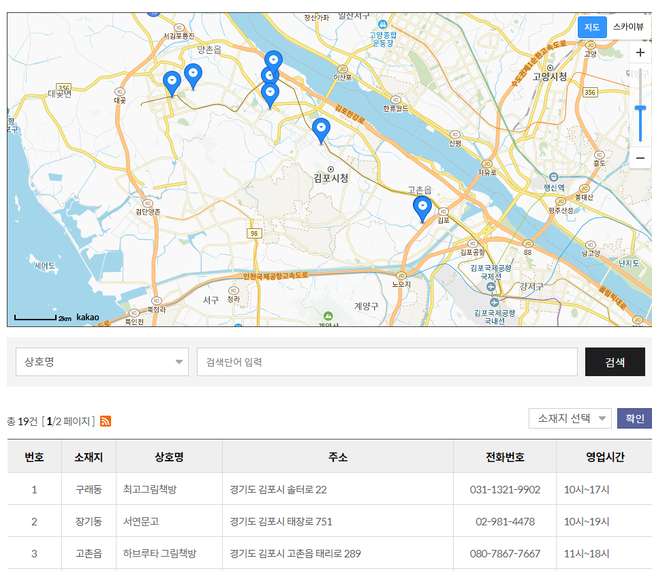The height and width of the screenshot is (571, 652).
Task: Zoom in with the plus icon
Action: tap(640, 52)
